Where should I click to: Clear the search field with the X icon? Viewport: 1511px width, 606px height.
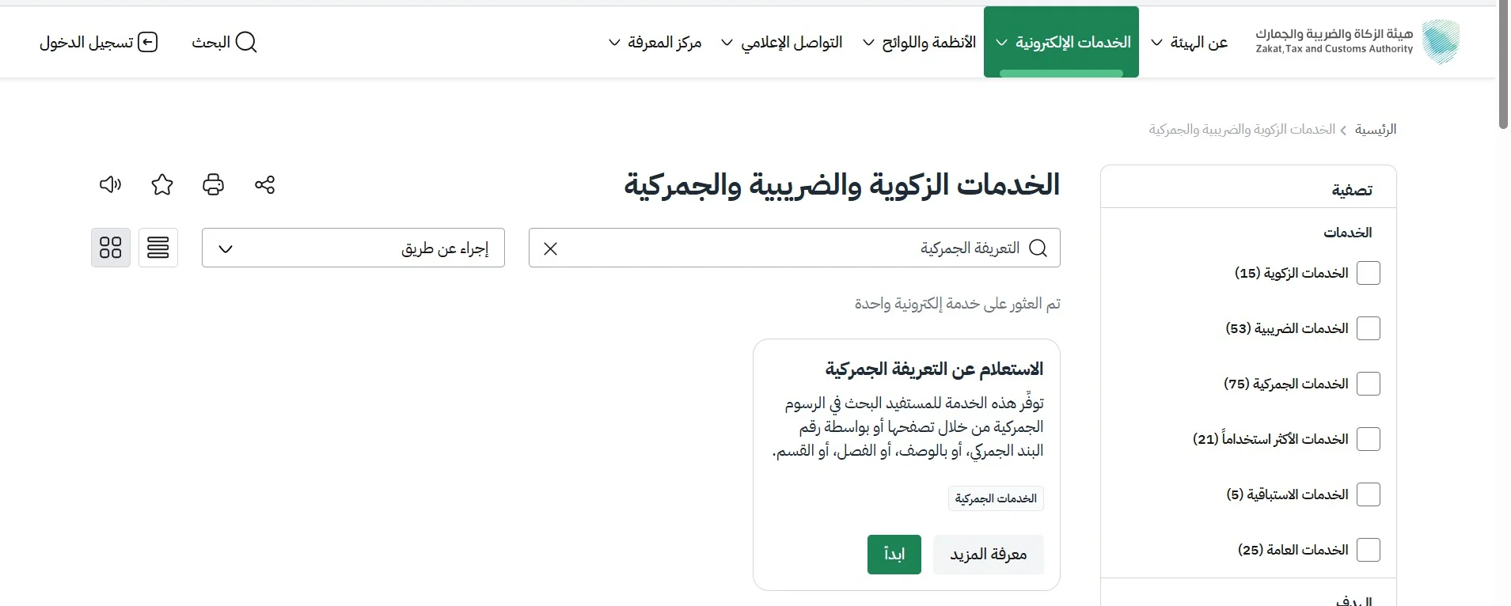pos(550,248)
